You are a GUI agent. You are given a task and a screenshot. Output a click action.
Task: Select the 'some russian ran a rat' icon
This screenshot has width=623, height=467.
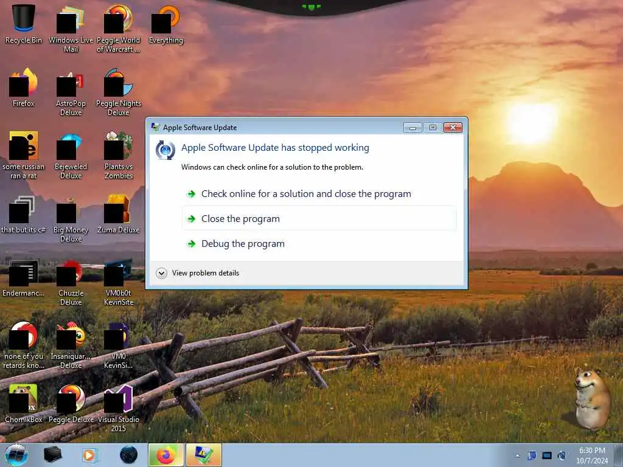(x=24, y=155)
